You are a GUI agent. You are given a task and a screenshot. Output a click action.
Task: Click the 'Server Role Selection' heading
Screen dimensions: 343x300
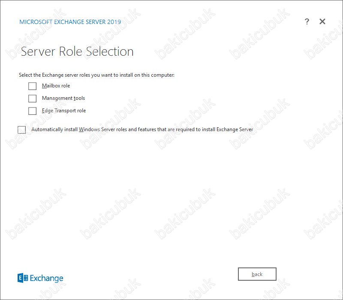pyautogui.click(x=77, y=51)
